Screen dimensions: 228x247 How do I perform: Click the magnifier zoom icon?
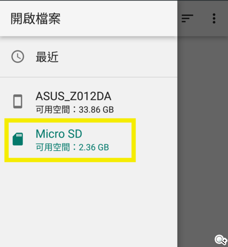(221, 239)
